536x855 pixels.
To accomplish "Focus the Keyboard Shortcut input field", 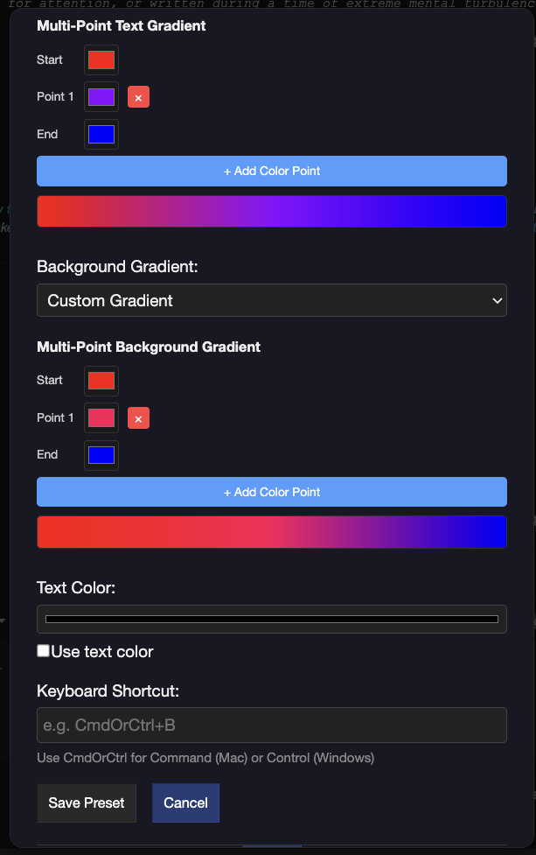I will (x=272, y=725).
